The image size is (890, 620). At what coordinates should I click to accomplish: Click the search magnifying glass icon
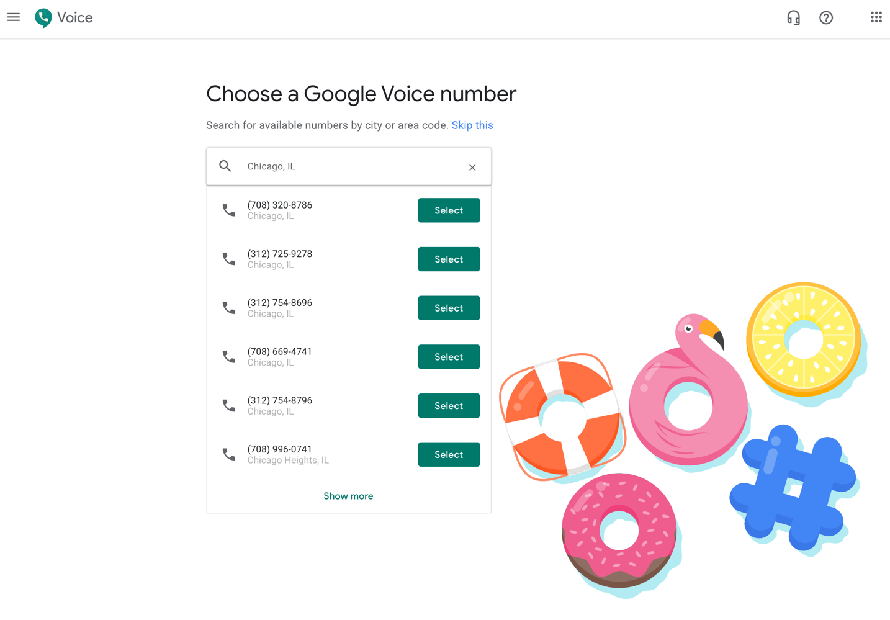click(x=225, y=166)
